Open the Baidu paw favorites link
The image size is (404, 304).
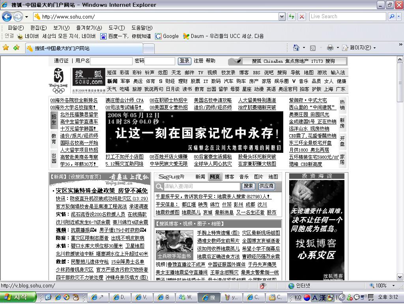125,36
